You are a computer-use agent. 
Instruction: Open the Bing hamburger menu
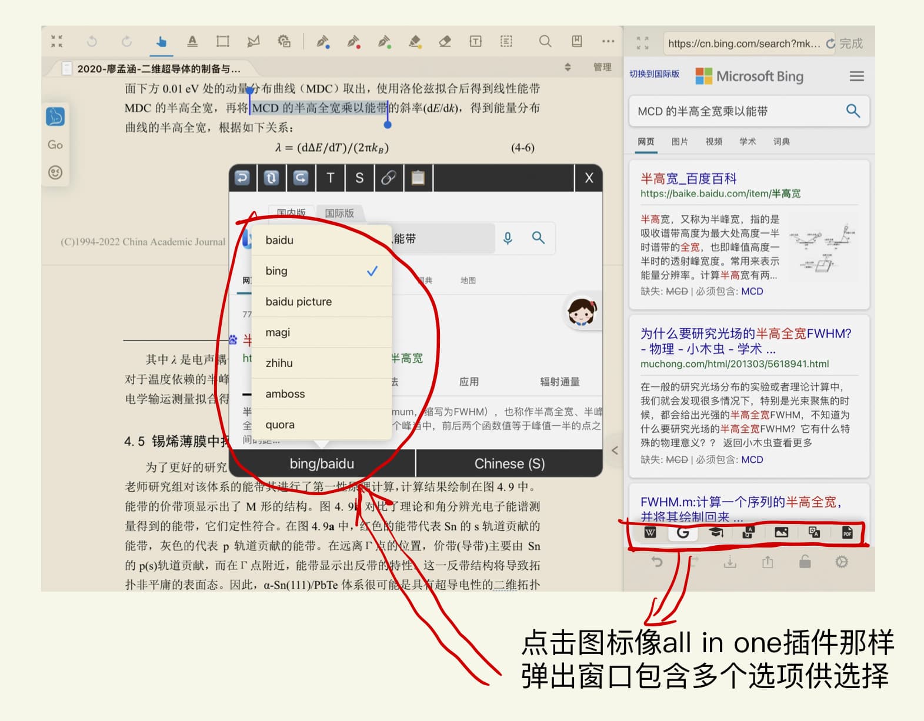click(x=857, y=76)
